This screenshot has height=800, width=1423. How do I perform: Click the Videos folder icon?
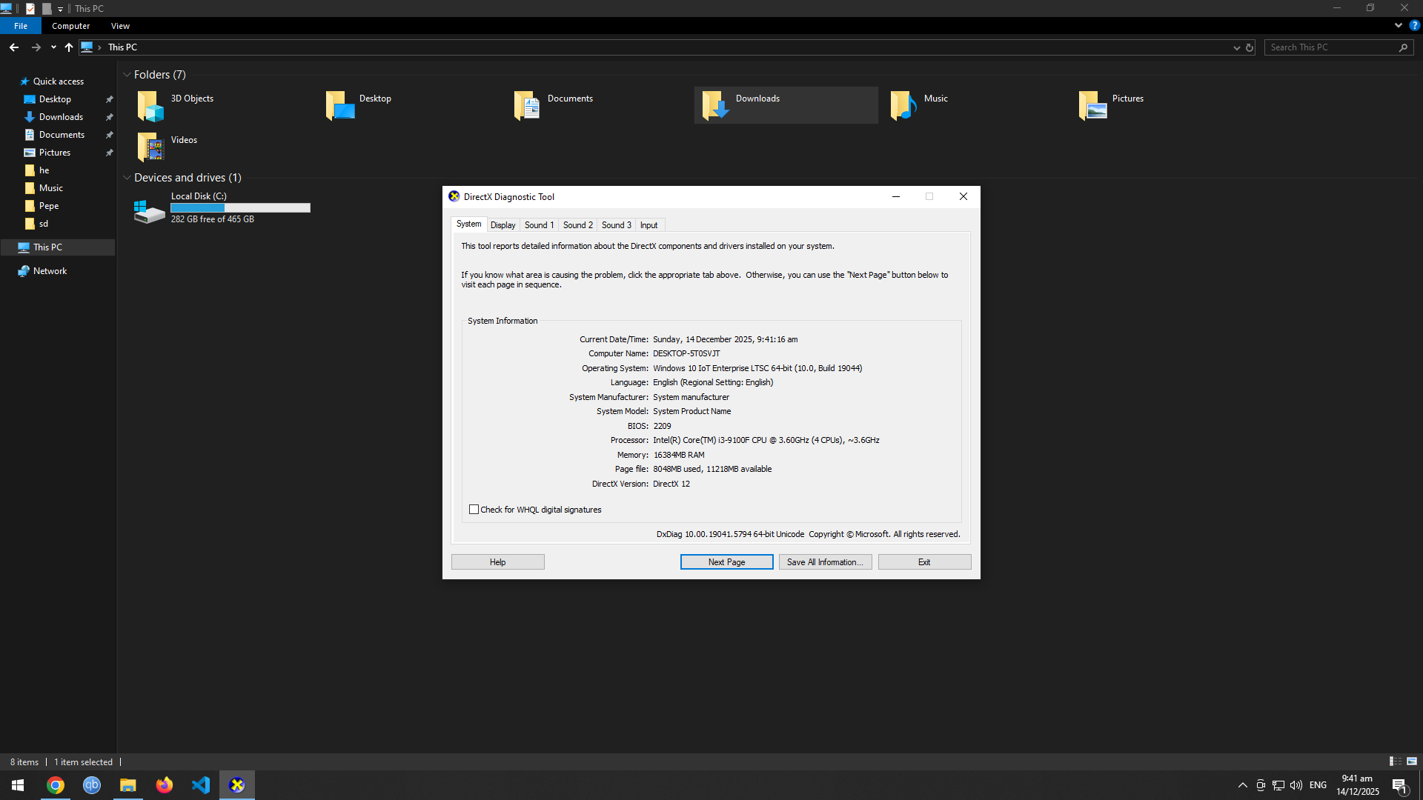pos(150,147)
